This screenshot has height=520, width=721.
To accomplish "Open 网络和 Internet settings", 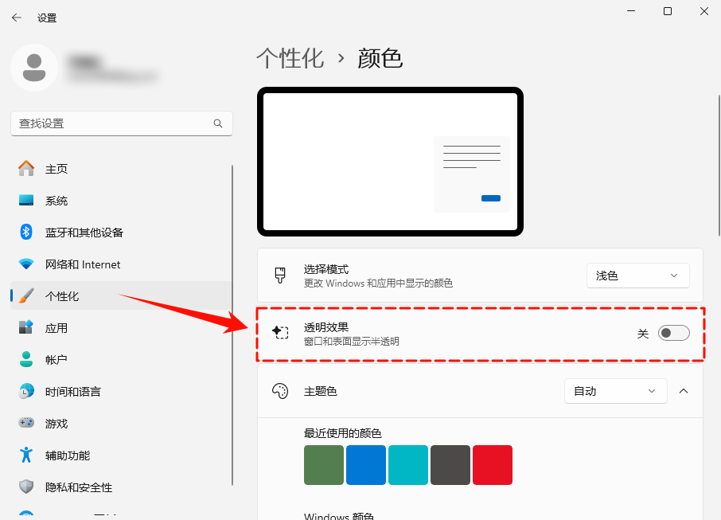I will click(x=76, y=264).
